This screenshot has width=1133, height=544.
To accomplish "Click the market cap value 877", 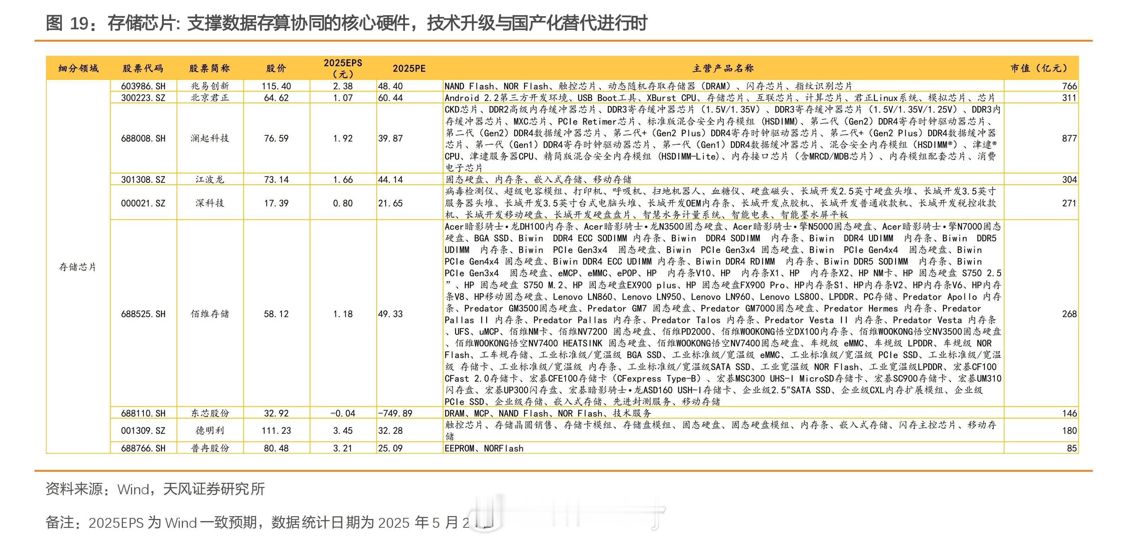I will click(x=1069, y=138).
